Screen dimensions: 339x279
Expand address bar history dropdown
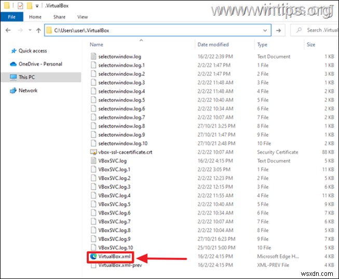(x=265, y=30)
